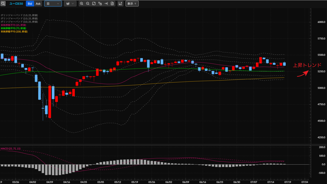Click the Y-axis lock icon
Image resolution: width=327 pixels, height=184 pixels.
tap(100, 4)
